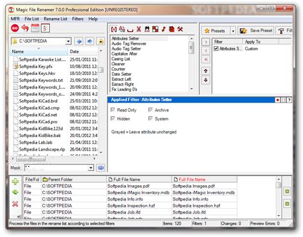Click the Save Preset button

click(256, 31)
